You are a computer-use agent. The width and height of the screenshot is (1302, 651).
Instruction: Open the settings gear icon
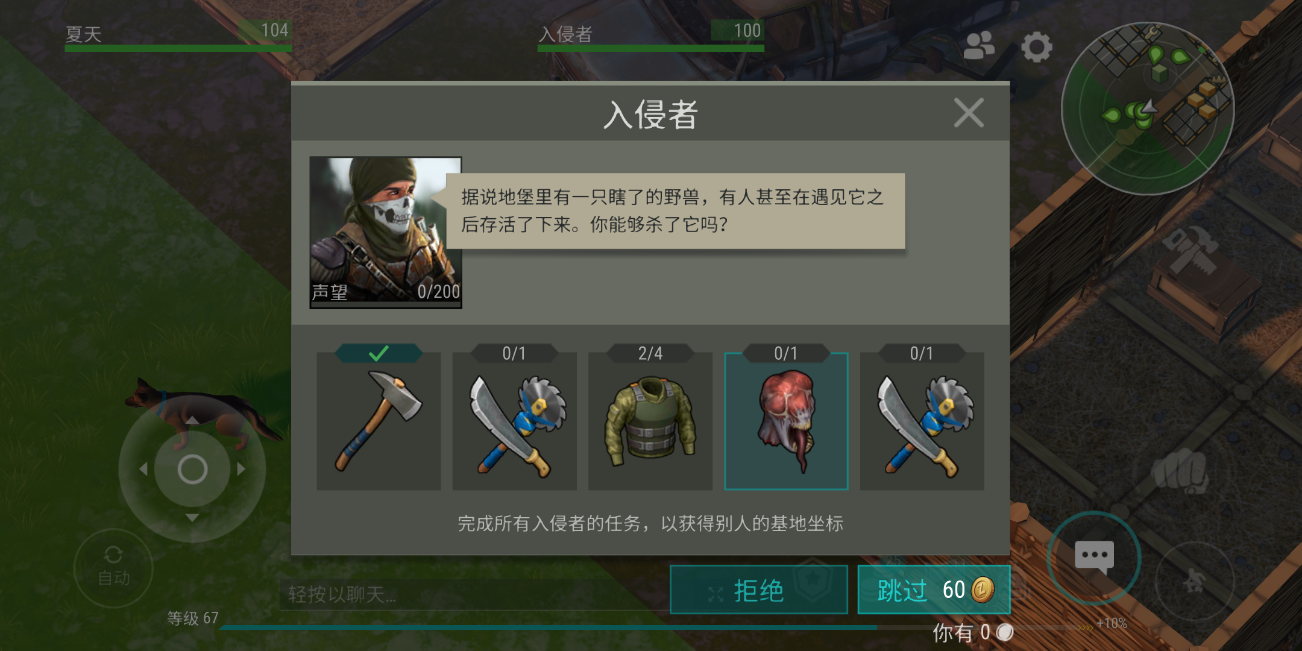coord(1036,47)
